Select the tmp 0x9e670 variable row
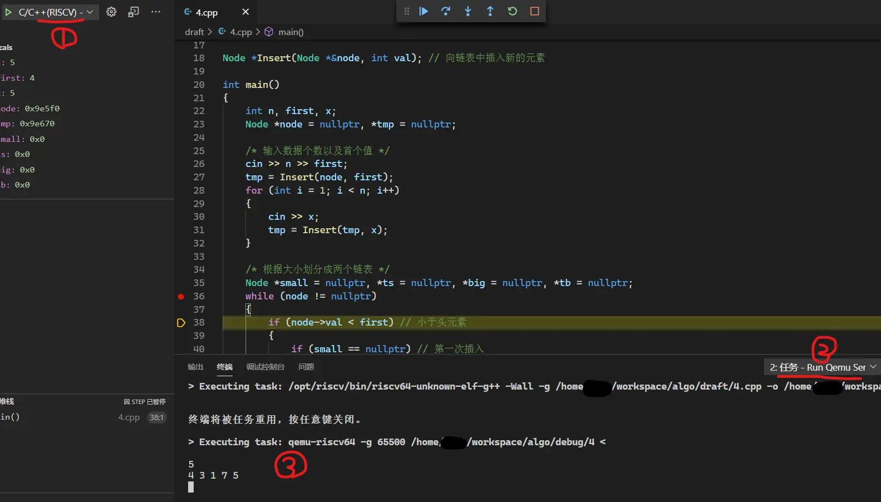 (x=87, y=124)
